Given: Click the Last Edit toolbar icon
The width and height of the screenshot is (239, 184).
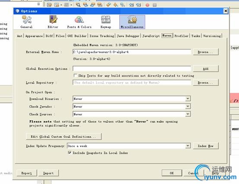Looking at the screenshot, I should [x=49, y=5].
